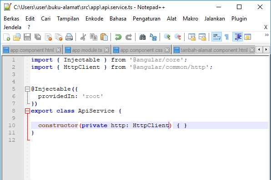Close document with menu bar X
Screen dimensions: 271x180
pos(266,27)
